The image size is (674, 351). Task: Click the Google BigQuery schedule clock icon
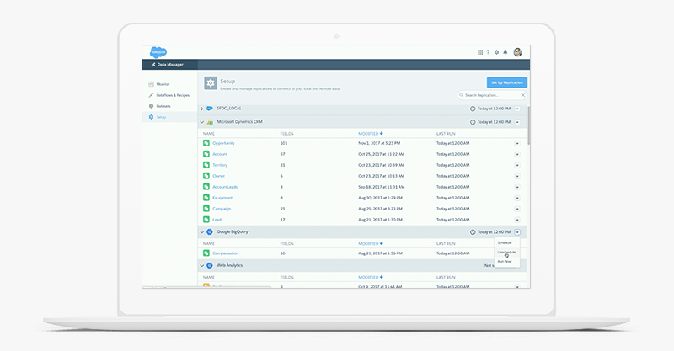(473, 232)
